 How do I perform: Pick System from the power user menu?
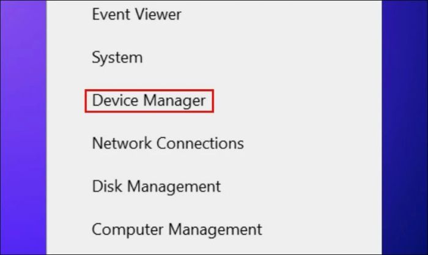117,58
